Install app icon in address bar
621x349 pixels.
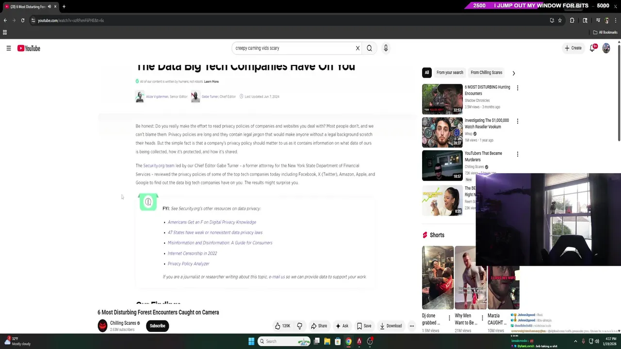552,20
